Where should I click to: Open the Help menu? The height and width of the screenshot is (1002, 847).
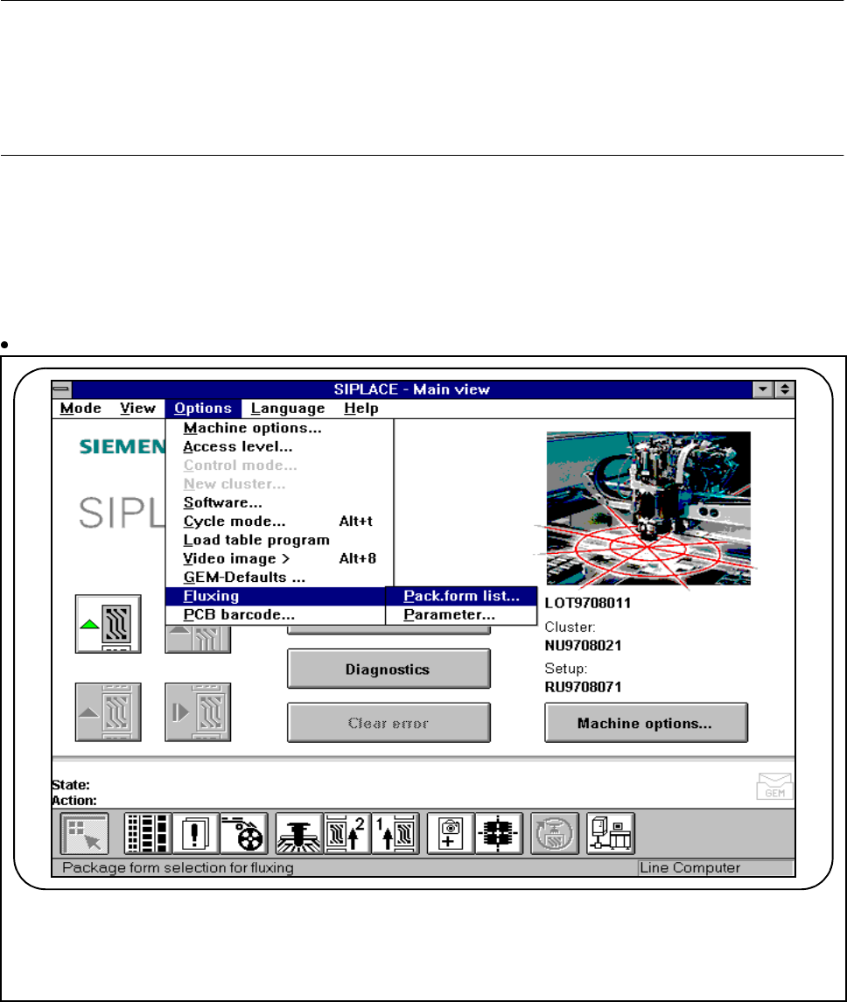[360, 409]
